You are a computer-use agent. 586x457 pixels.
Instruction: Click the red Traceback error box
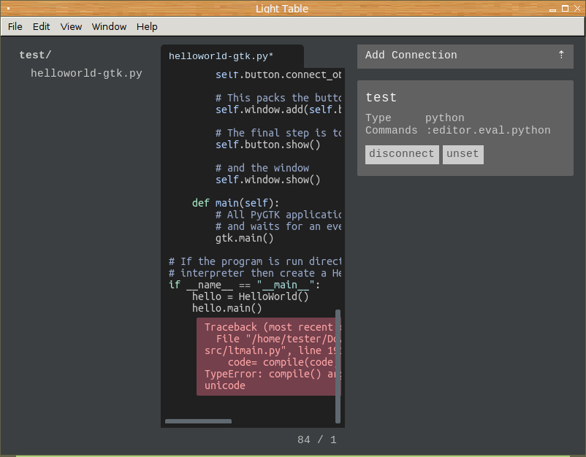pos(267,356)
